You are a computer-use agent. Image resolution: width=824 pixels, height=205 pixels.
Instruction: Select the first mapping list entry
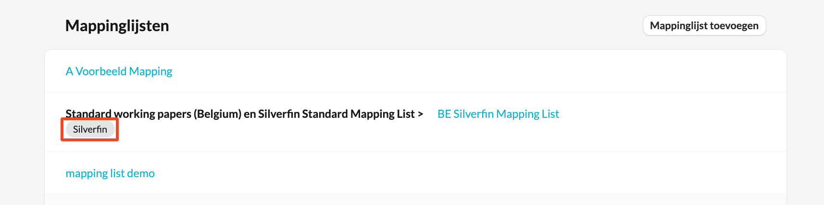pyautogui.click(x=119, y=71)
